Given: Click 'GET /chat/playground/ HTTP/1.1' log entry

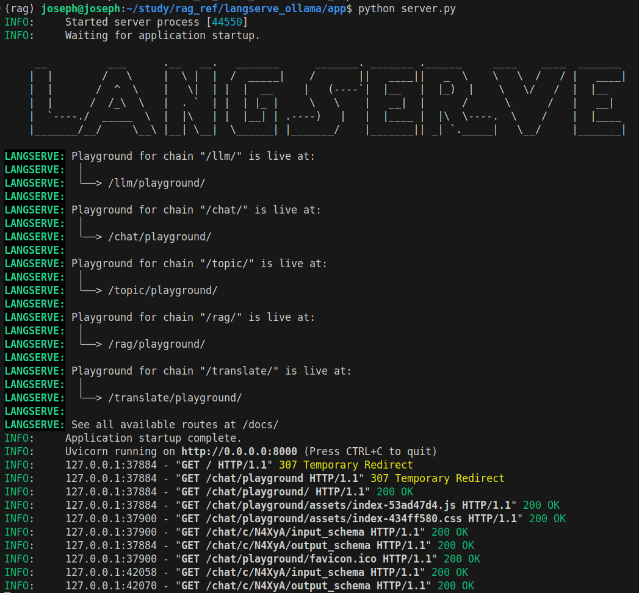Looking at the screenshot, I should [273, 492].
